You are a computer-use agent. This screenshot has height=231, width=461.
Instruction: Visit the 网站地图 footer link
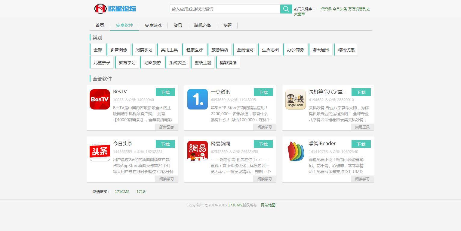click(268, 205)
